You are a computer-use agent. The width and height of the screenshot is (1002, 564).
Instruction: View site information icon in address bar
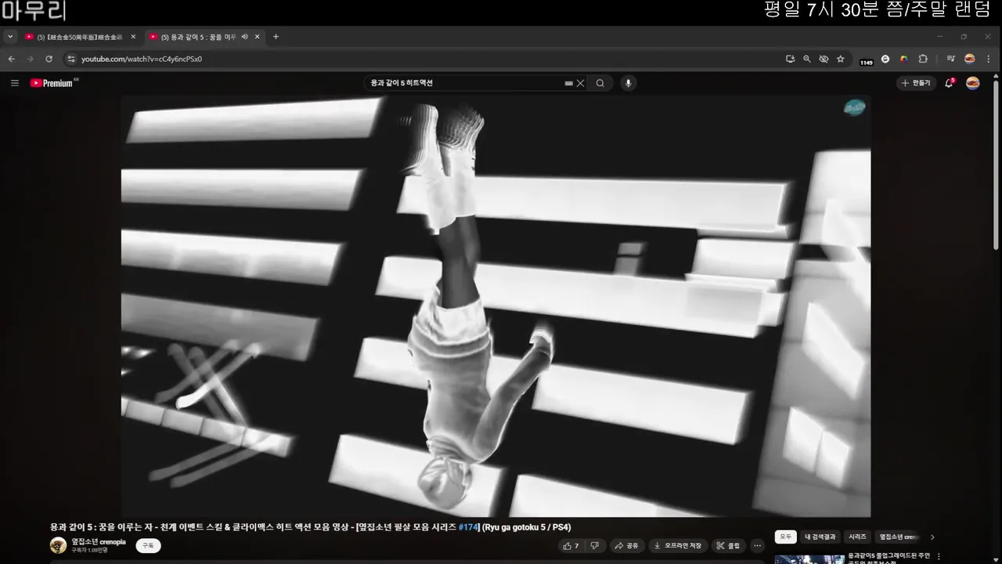tap(70, 59)
